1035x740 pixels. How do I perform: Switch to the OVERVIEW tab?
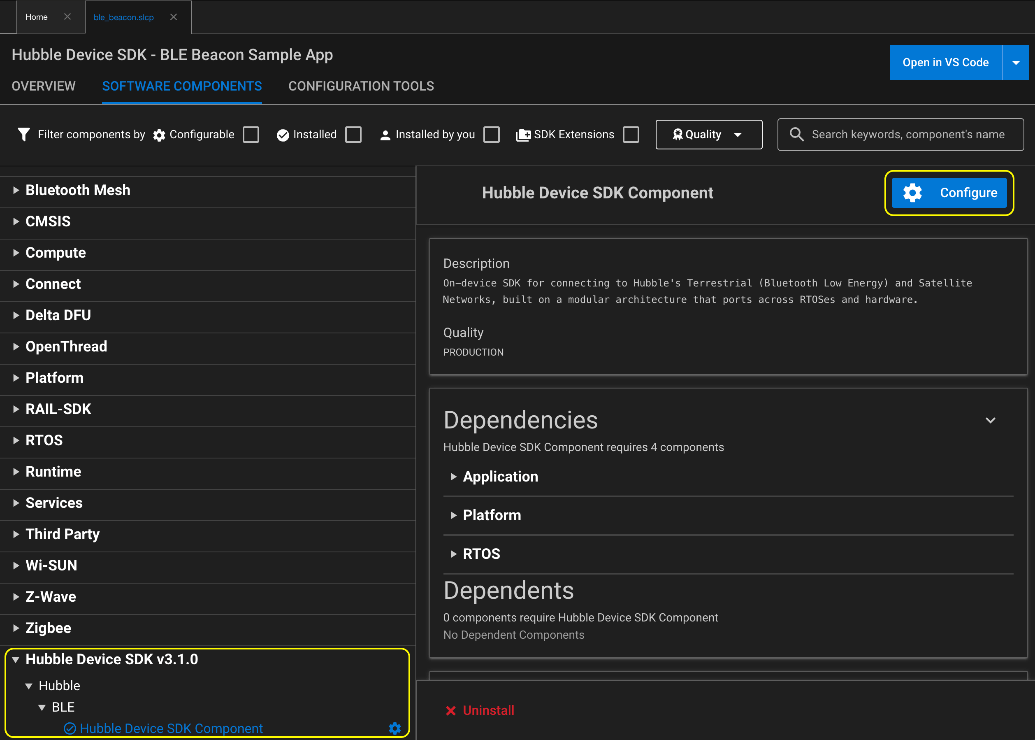point(44,86)
